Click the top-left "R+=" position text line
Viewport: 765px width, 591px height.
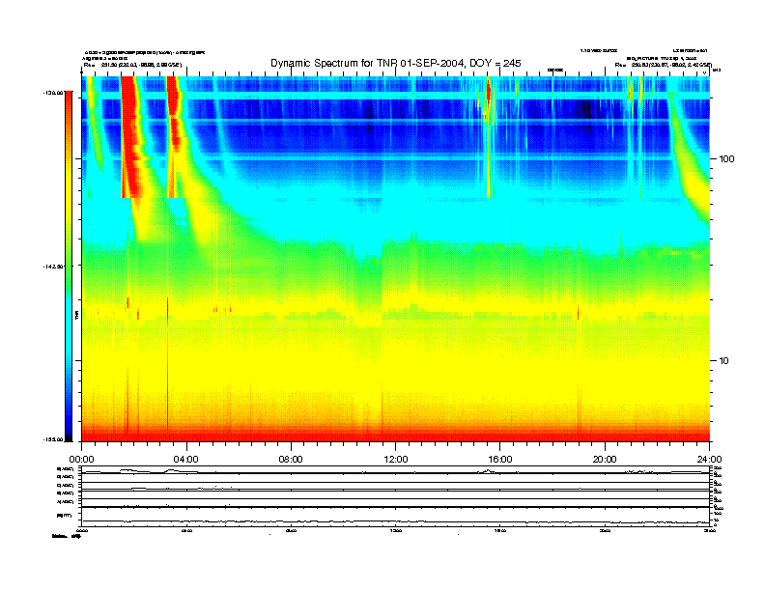(132, 65)
